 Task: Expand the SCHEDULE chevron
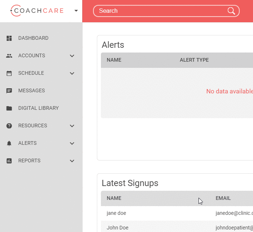pyautogui.click(x=72, y=73)
